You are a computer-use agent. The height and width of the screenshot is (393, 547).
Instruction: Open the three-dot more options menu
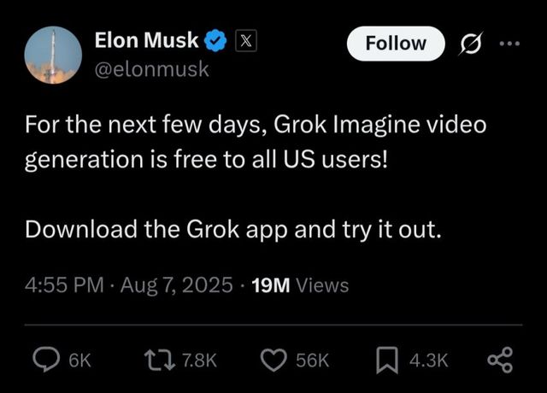[x=509, y=43]
